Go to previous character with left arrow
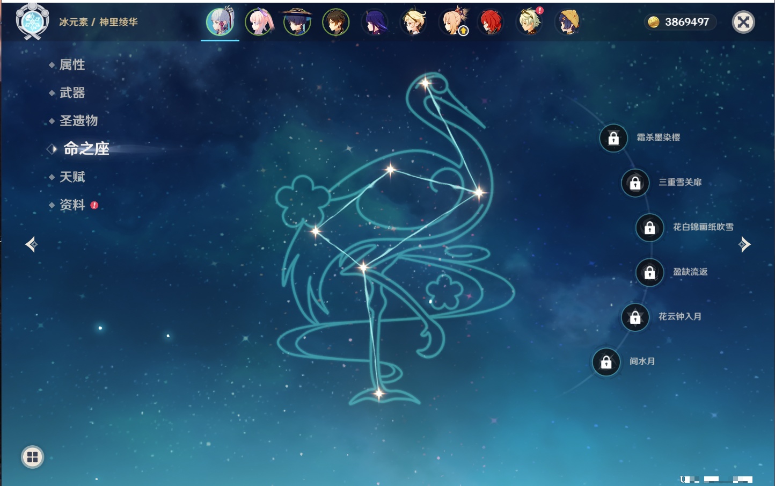 (31, 244)
